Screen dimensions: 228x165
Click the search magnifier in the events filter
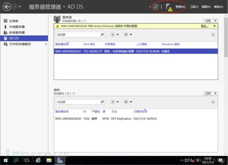point(102,102)
